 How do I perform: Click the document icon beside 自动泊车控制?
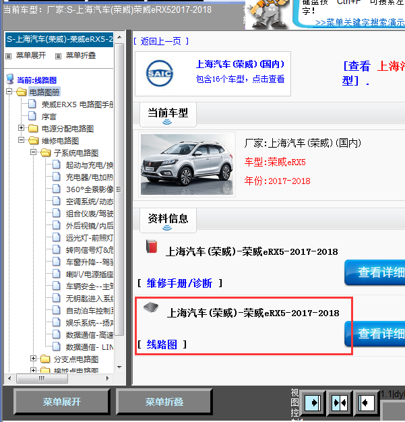(57, 310)
